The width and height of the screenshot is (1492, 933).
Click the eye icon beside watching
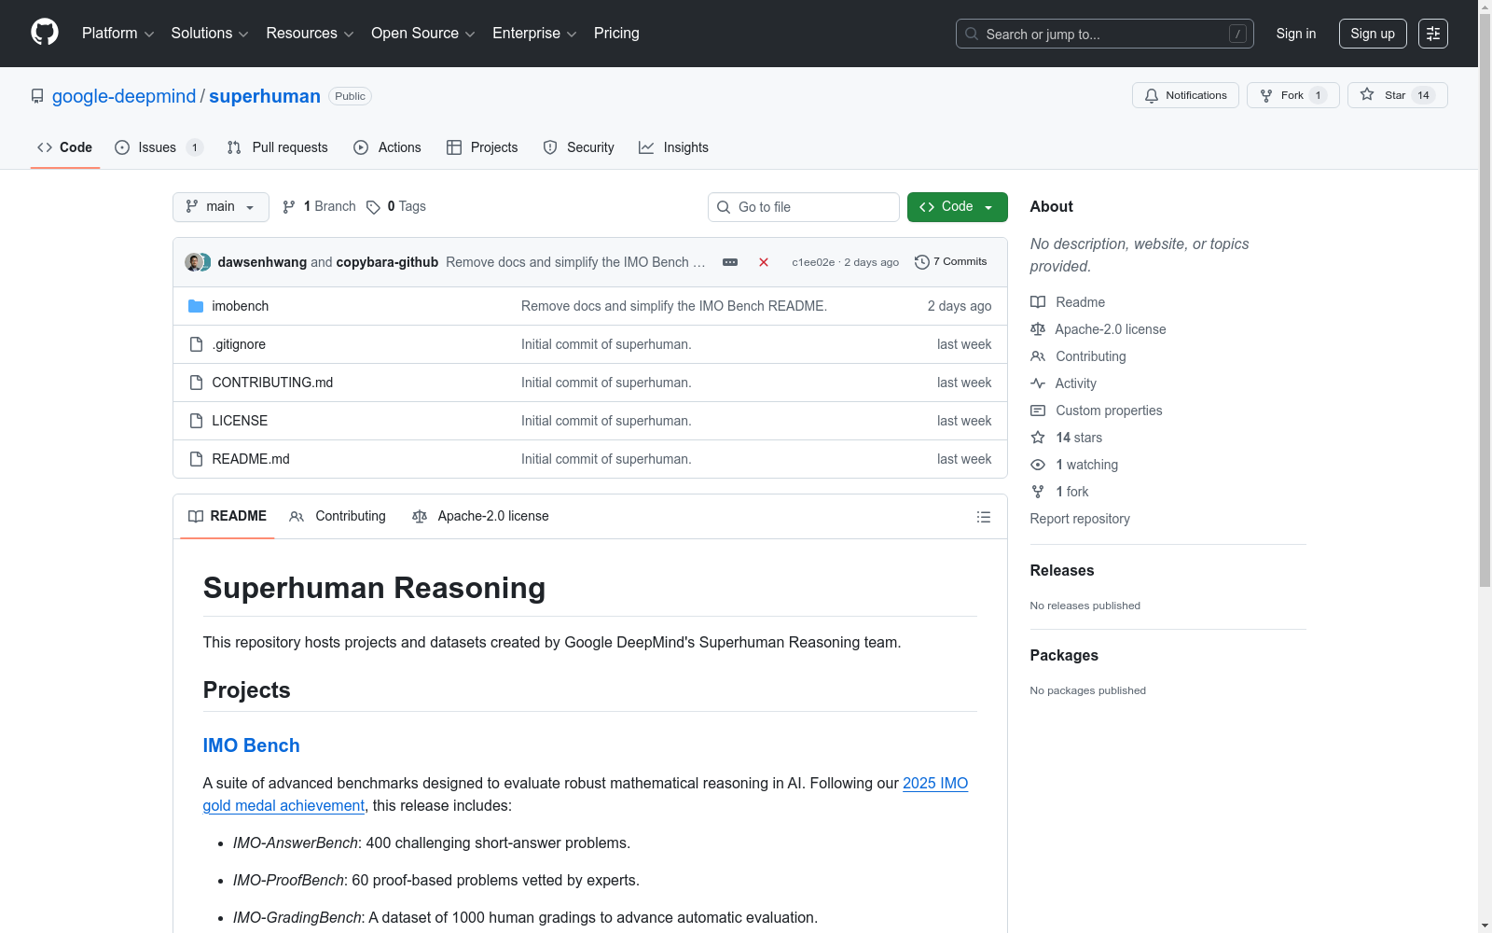click(1038, 465)
